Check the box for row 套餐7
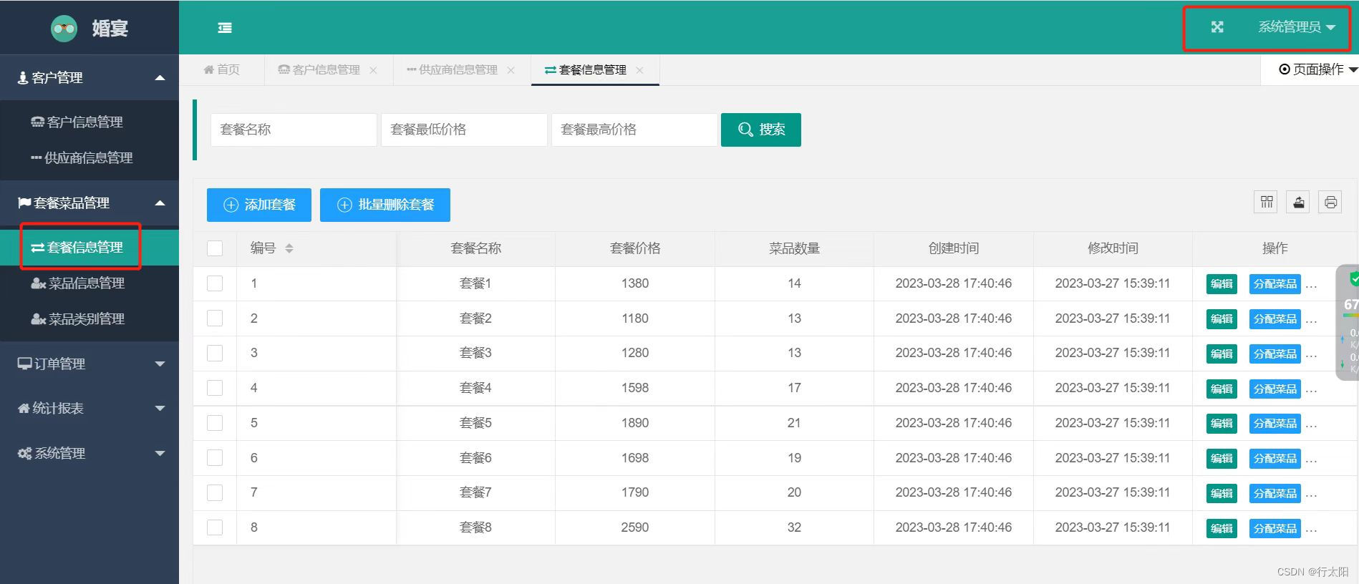Viewport: 1359px width, 584px height. click(215, 492)
